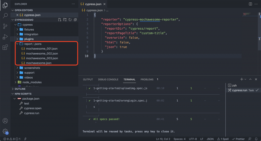Screen dimensions: 261x141
Task: Click the notifications bell in status bar
Action: [x=256, y=139]
